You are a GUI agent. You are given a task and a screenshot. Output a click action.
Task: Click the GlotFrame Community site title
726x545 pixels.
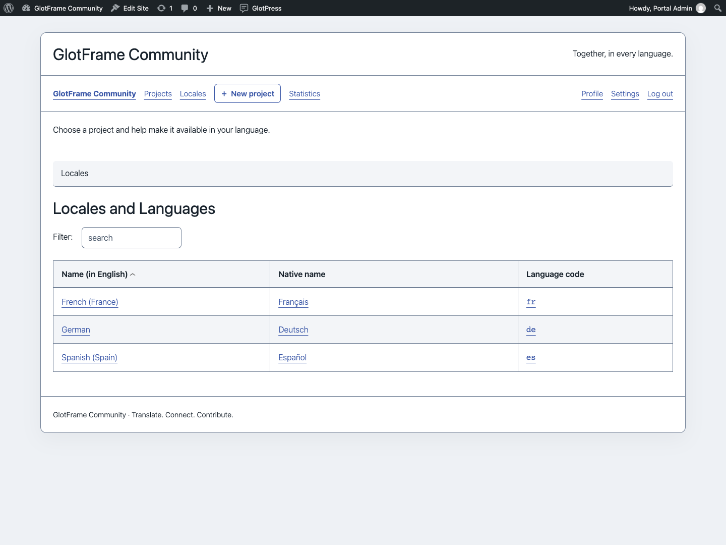click(131, 54)
